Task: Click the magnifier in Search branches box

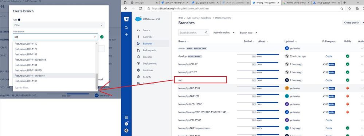Action: 206,33
